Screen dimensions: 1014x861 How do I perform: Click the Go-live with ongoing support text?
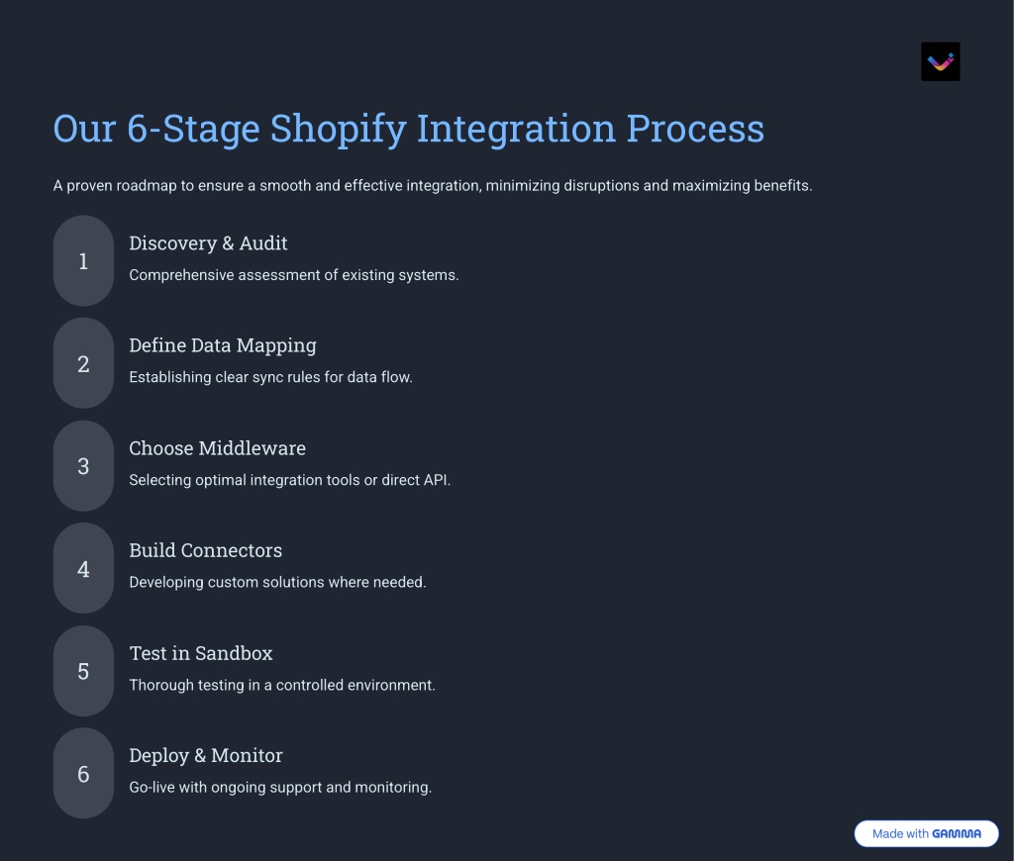coord(280,788)
